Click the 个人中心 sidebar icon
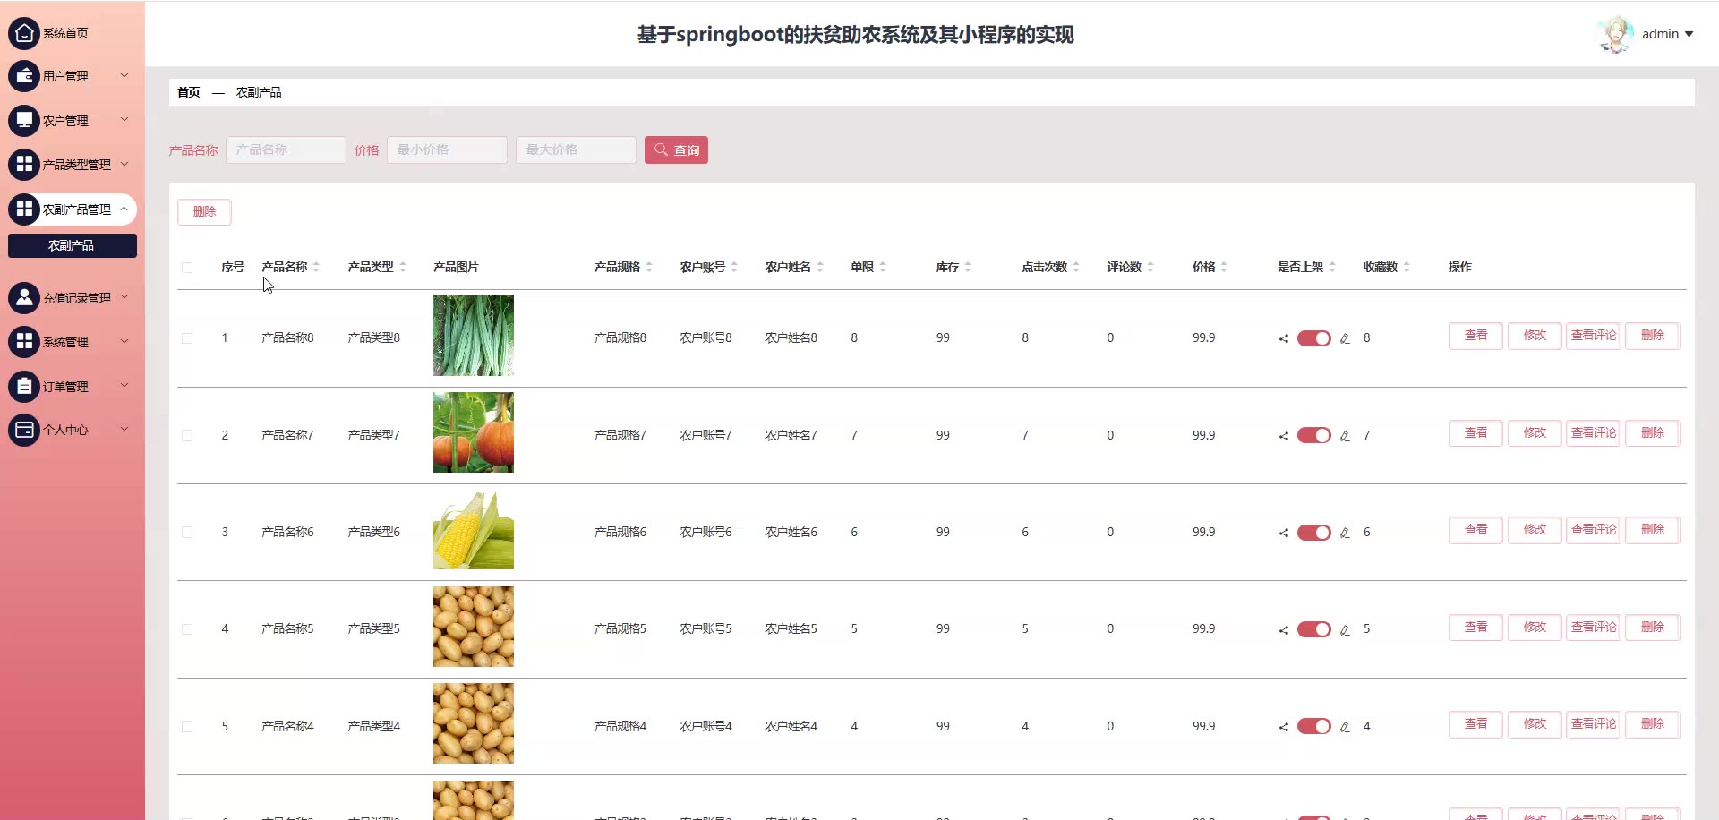Image resolution: width=1719 pixels, height=820 pixels. (x=24, y=430)
